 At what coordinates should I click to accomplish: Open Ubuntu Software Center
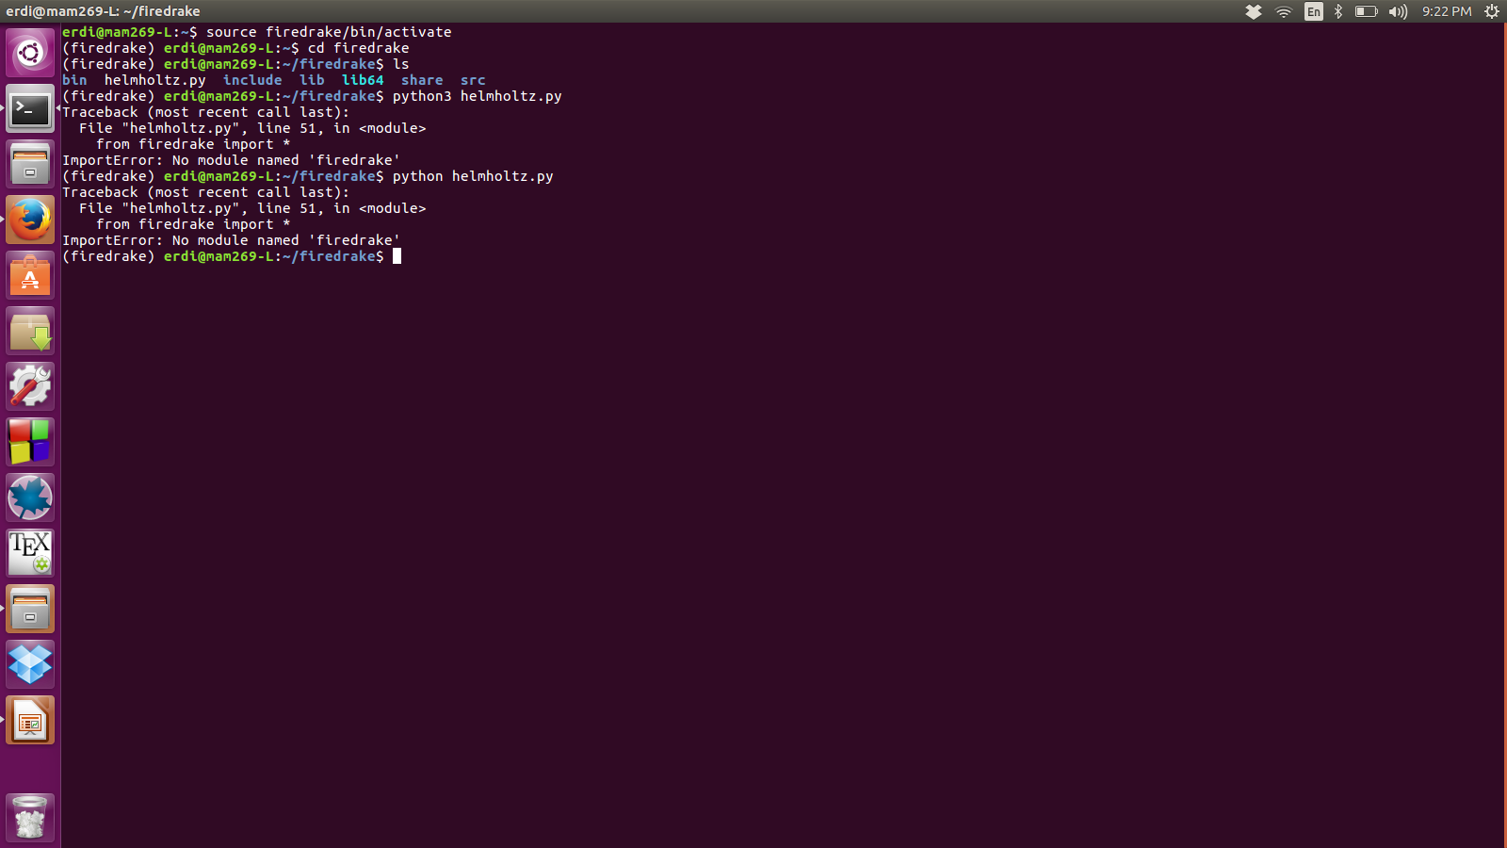[x=30, y=276]
